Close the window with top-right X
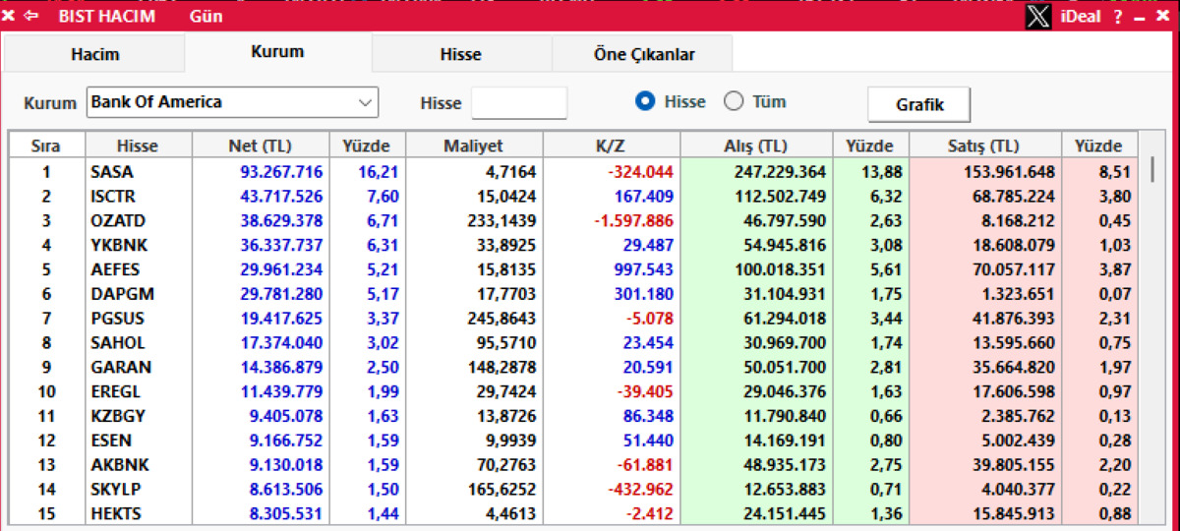1180x531 pixels. [1163, 17]
